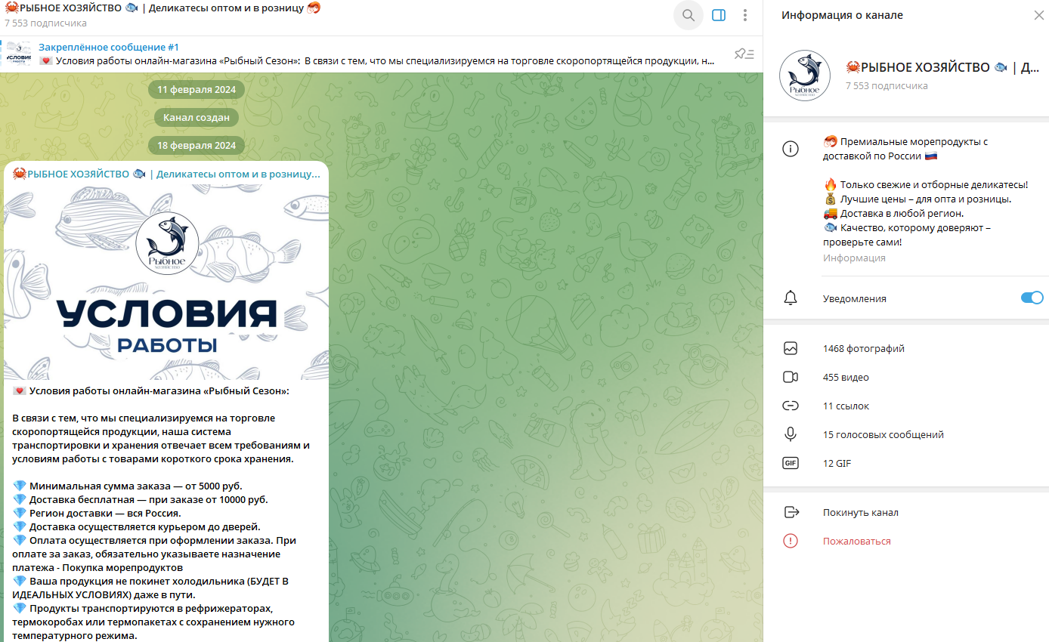Close the channel info panel

coord(1038,15)
